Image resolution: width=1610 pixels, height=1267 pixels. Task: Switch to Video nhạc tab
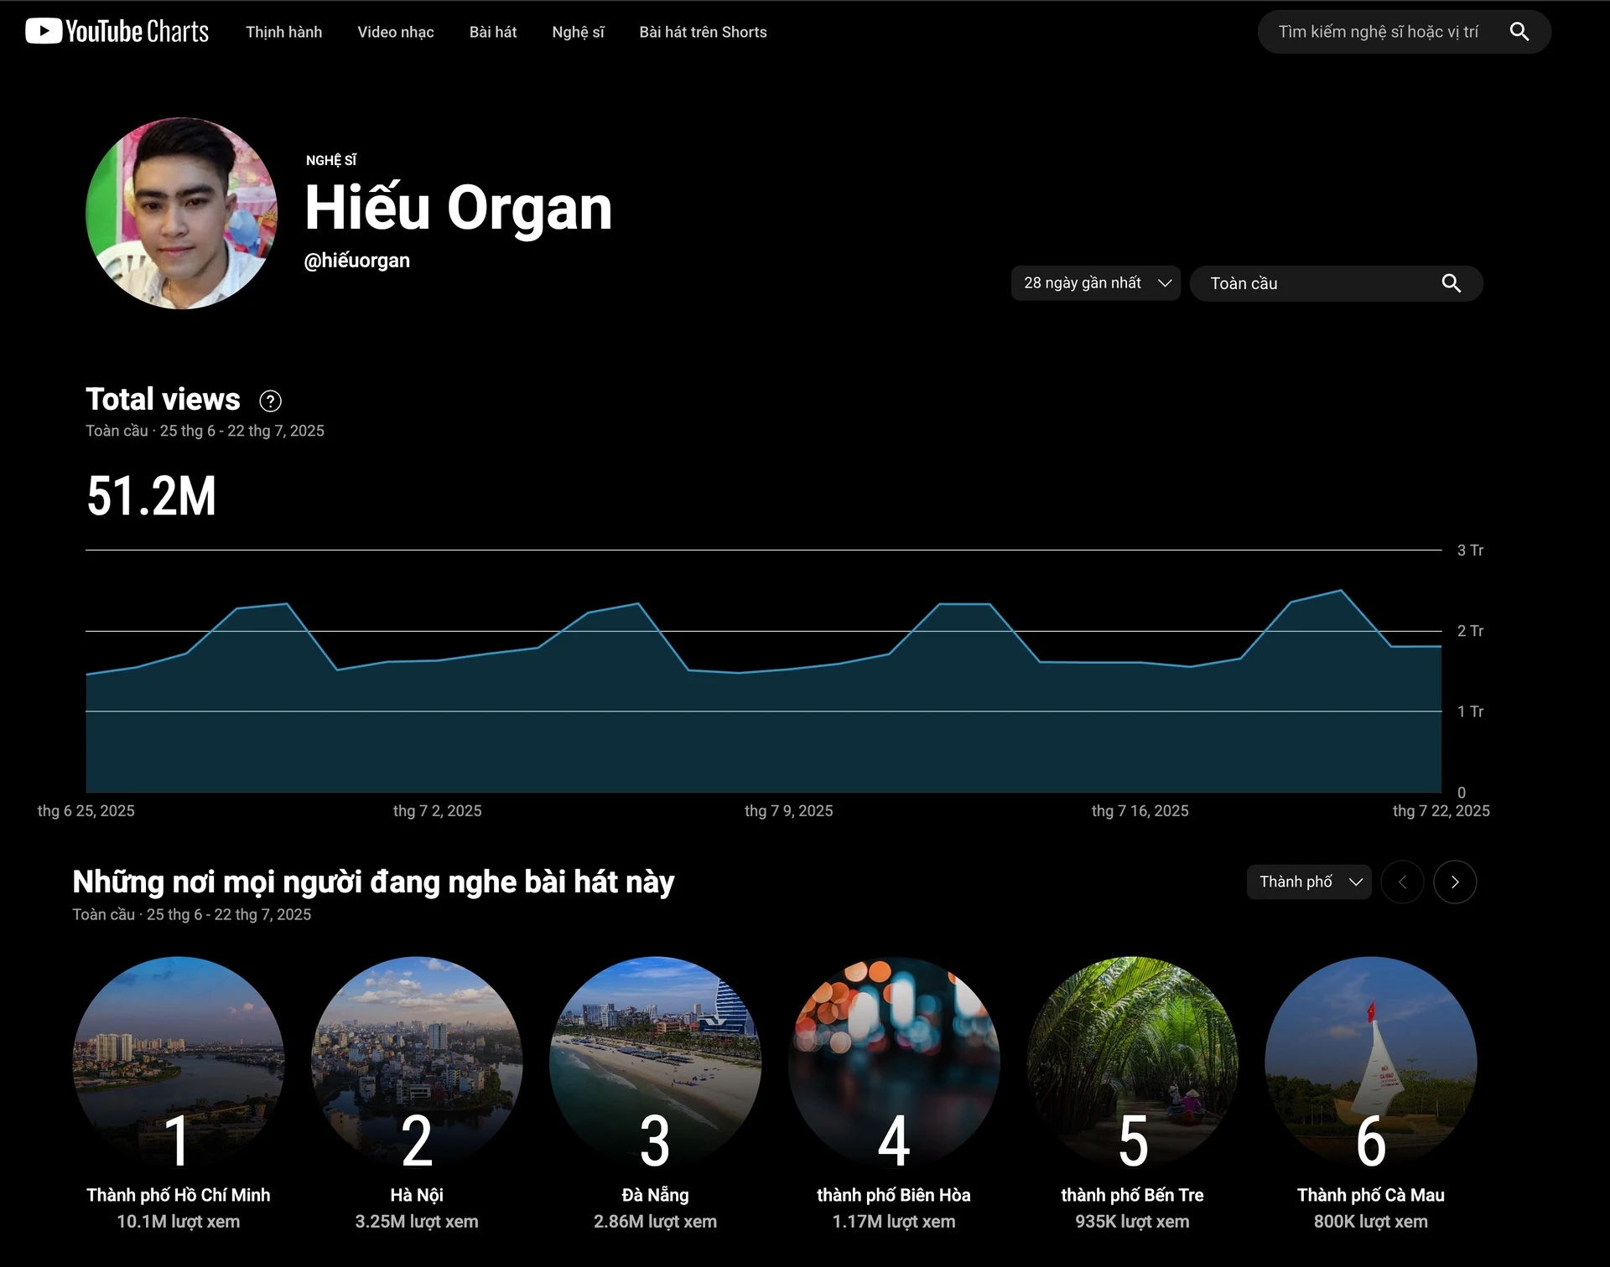[395, 32]
